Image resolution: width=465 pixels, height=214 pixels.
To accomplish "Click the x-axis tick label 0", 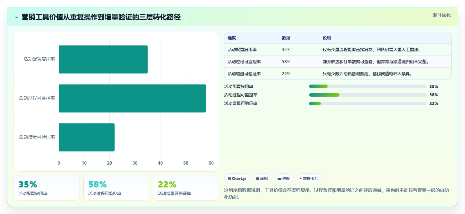I will pos(59,163).
